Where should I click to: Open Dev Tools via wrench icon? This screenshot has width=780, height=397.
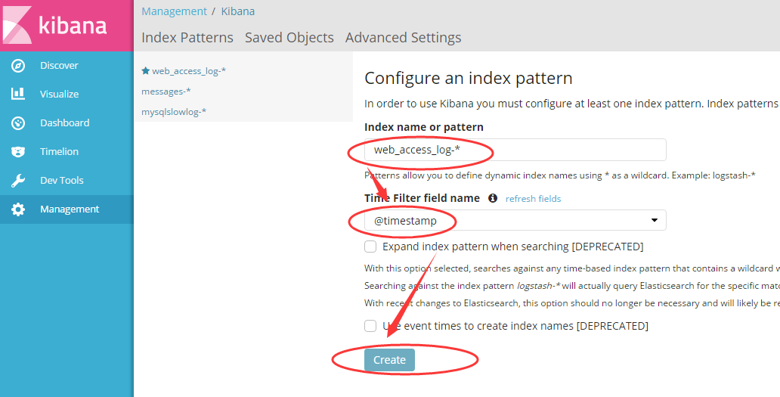[18, 181]
